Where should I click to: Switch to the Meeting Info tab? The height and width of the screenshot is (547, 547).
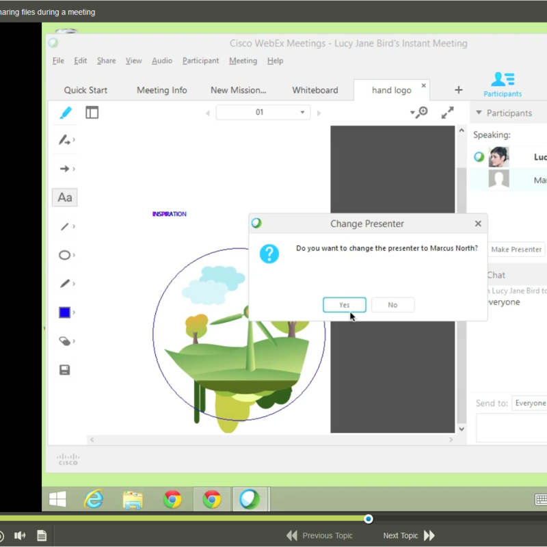pos(162,90)
